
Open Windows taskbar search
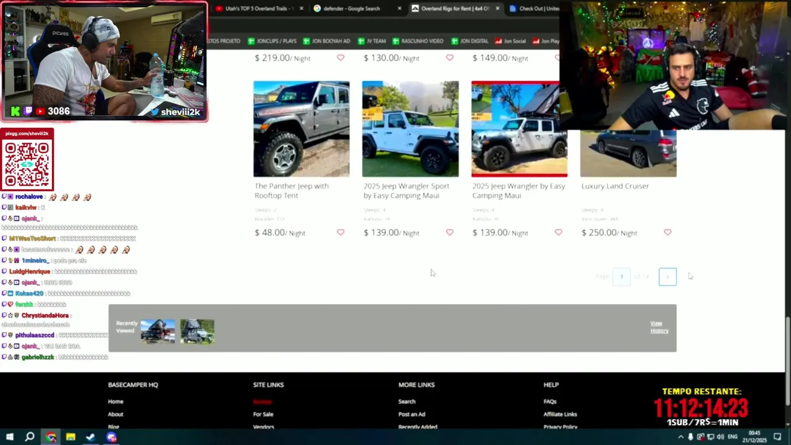30,437
